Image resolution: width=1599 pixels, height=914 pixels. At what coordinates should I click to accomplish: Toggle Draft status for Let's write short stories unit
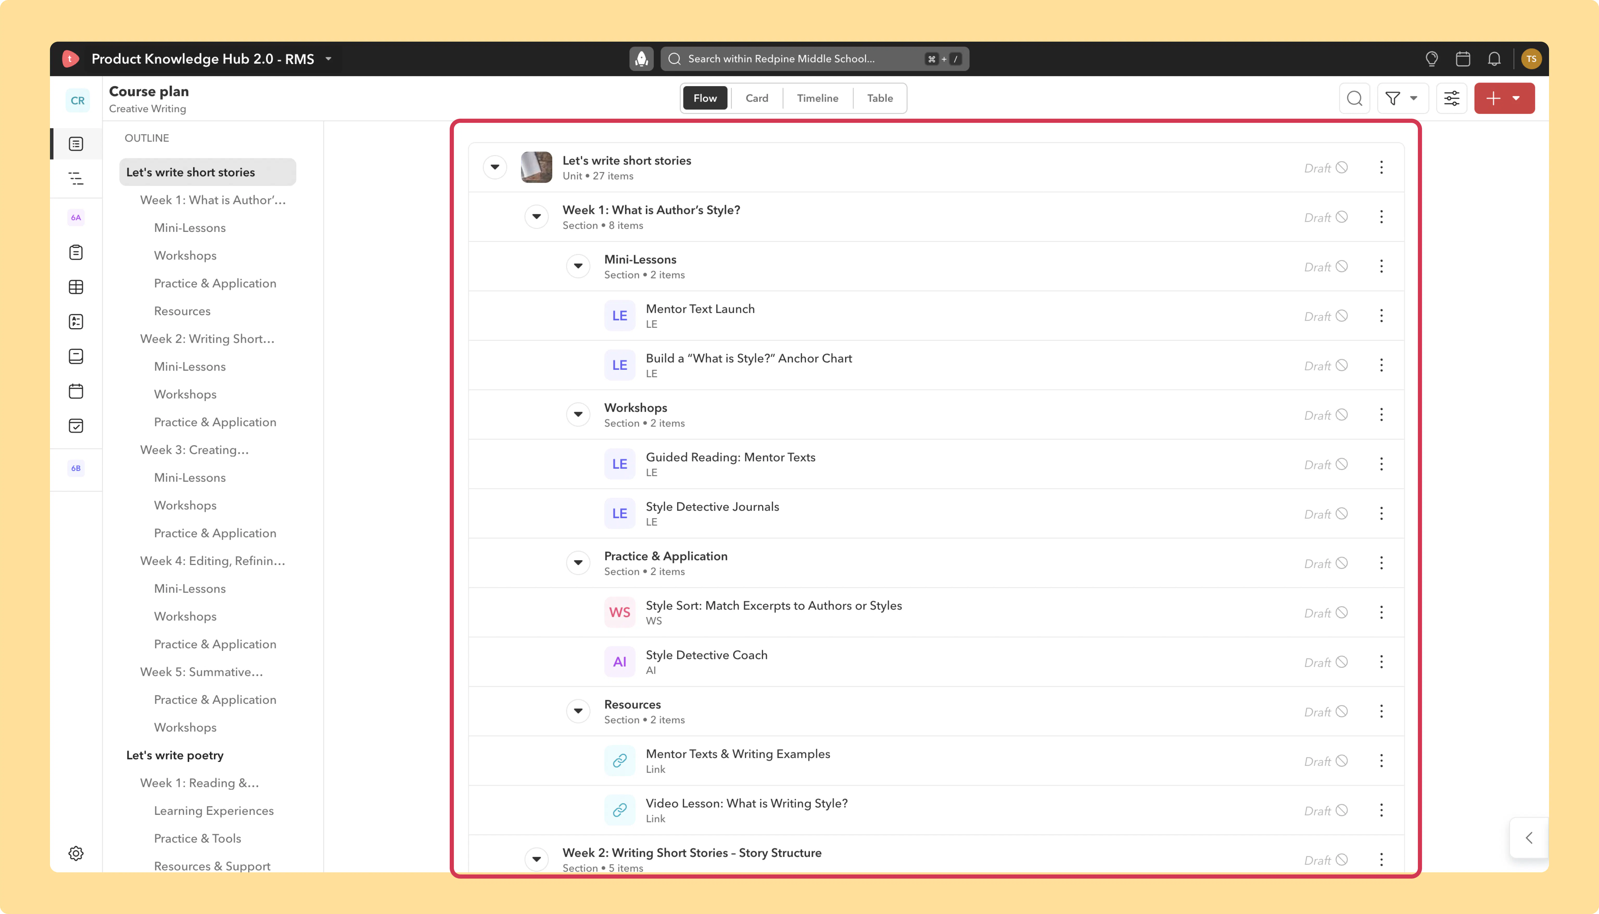pyautogui.click(x=1325, y=168)
